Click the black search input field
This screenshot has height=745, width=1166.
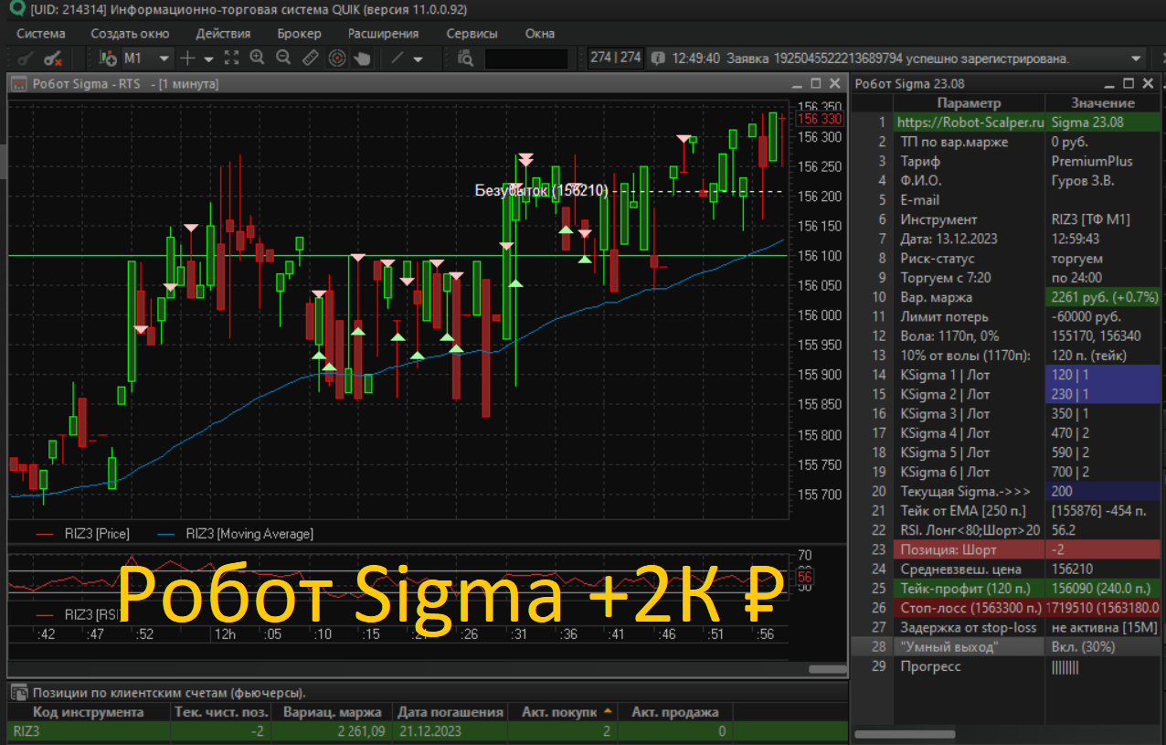click(x=526, y=58)
